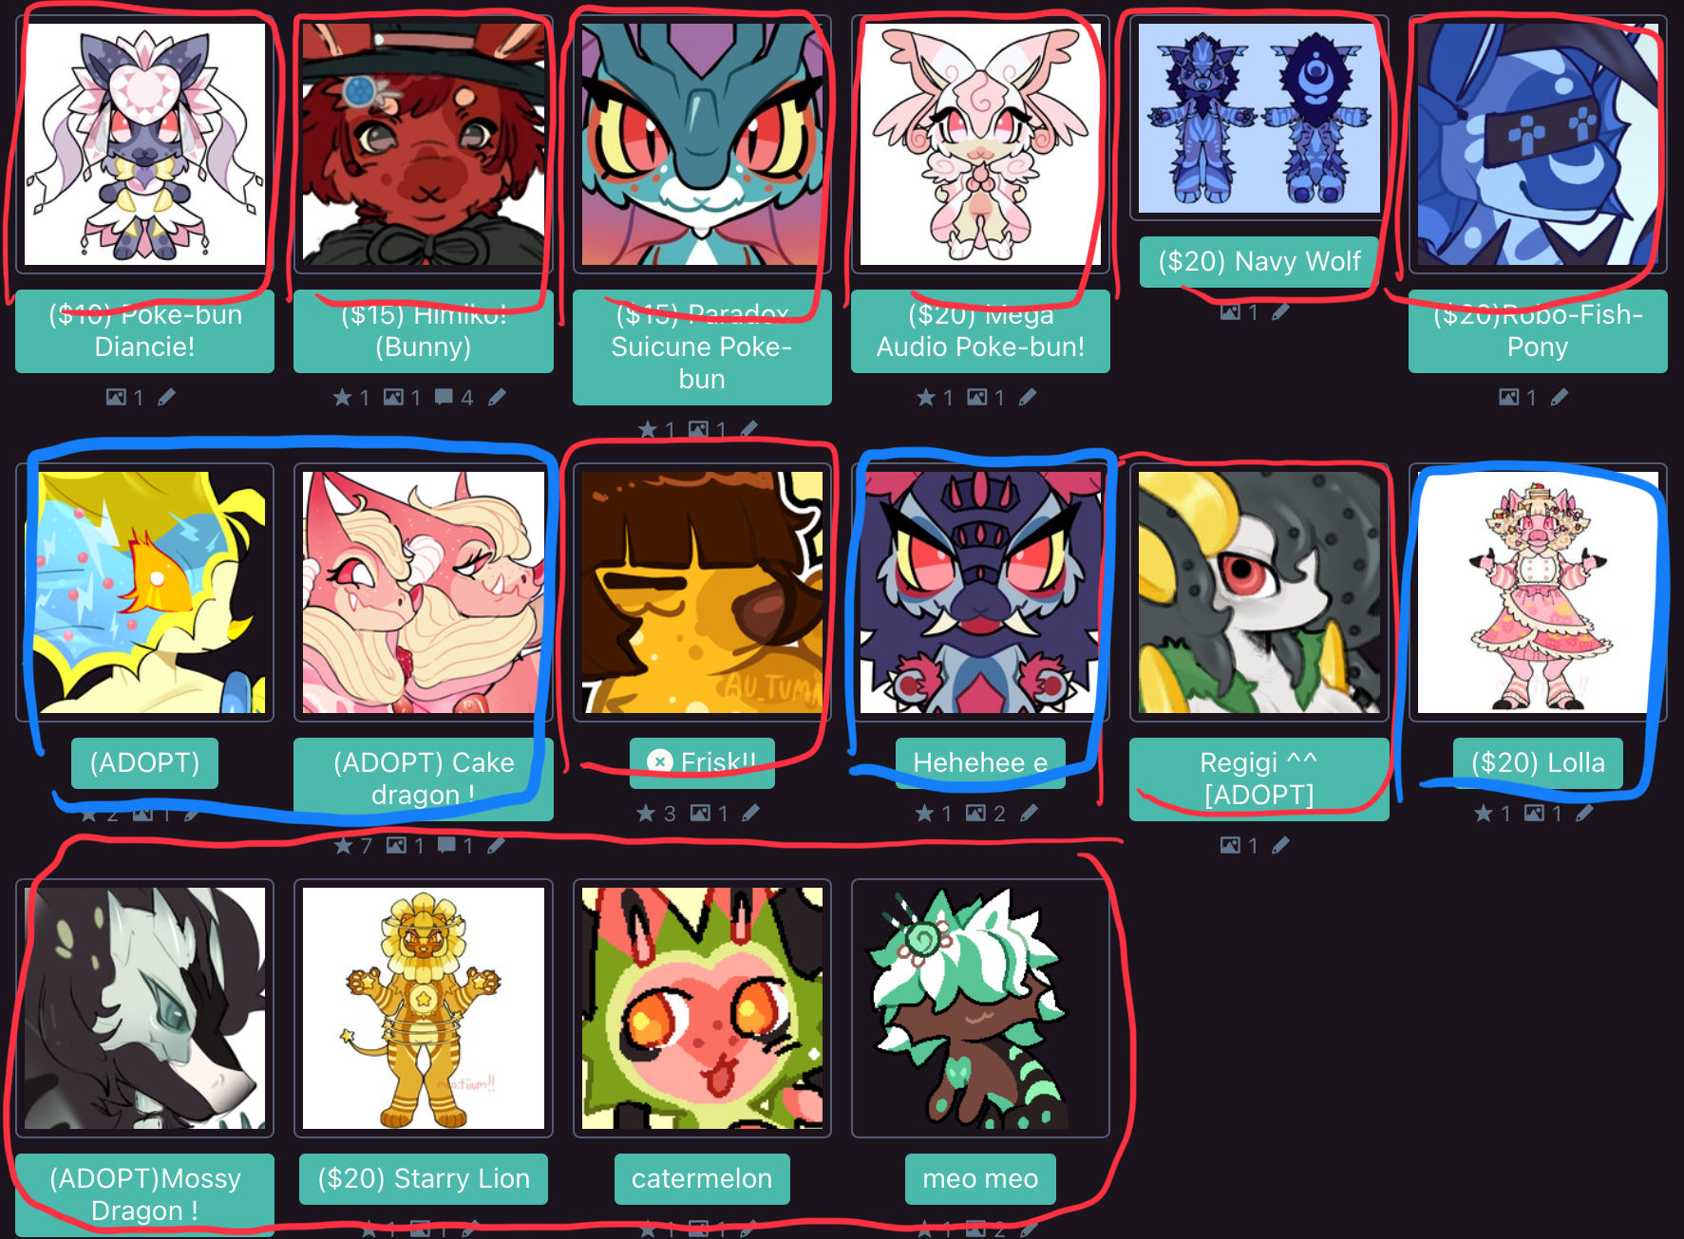Open the meo meo name button
This screenshot has height=1239, width=1684.
coord(980,1178)
